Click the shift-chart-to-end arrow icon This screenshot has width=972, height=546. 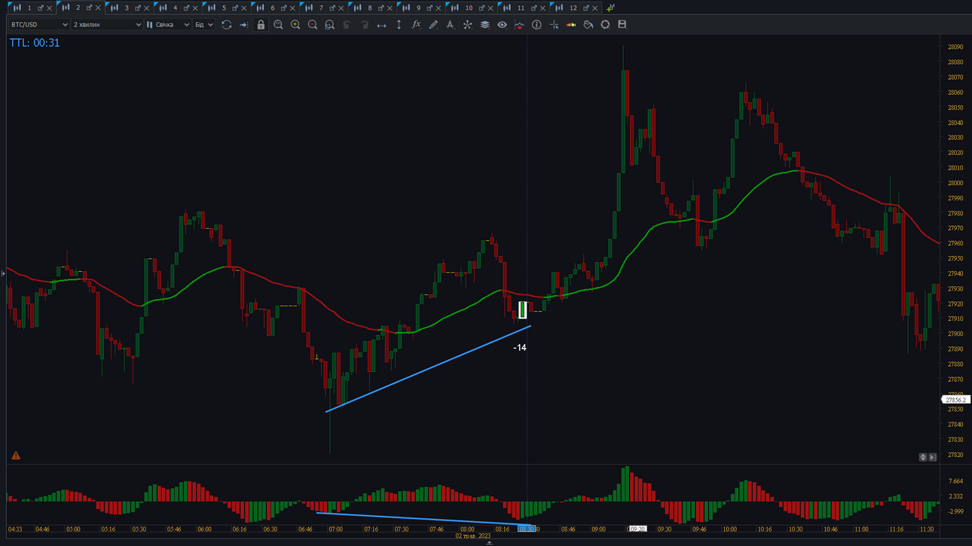243,25
